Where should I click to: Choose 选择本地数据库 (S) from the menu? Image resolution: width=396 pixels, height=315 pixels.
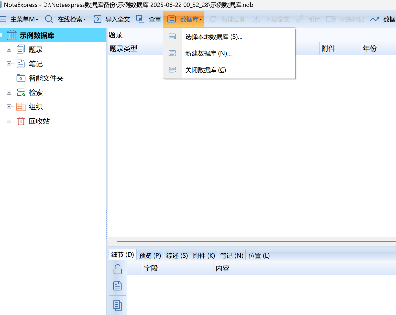click(x=214, y=37)
